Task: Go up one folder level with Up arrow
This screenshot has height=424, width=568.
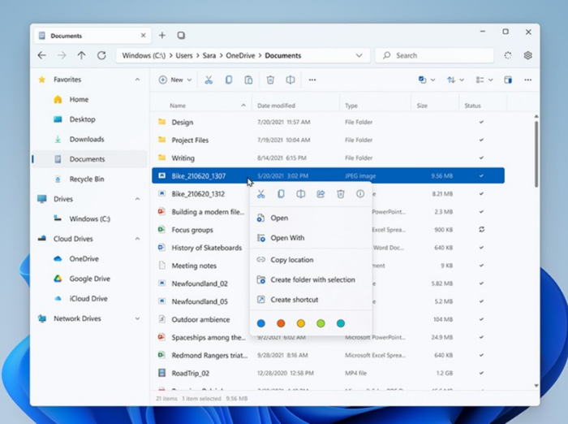Action: [x=81, y=55]
